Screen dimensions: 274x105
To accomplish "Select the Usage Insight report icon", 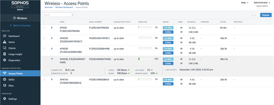I will point(5,54).
